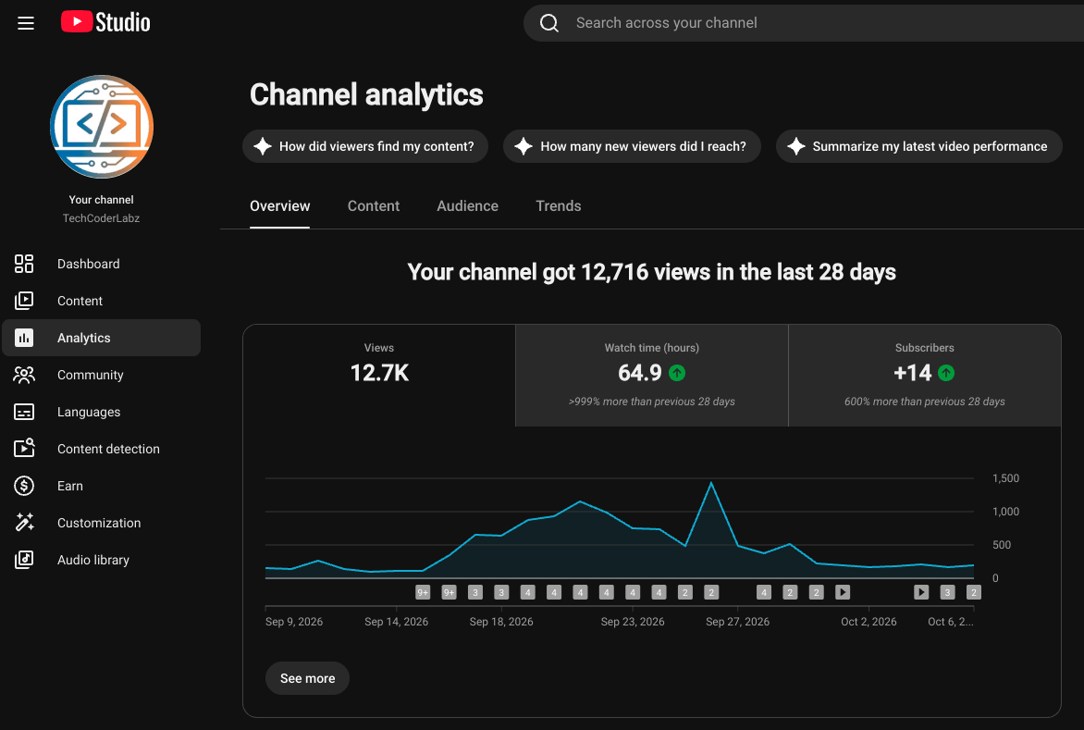
Task: Open the TechCoderLabz channel avatar
Action: coord(102,127)
